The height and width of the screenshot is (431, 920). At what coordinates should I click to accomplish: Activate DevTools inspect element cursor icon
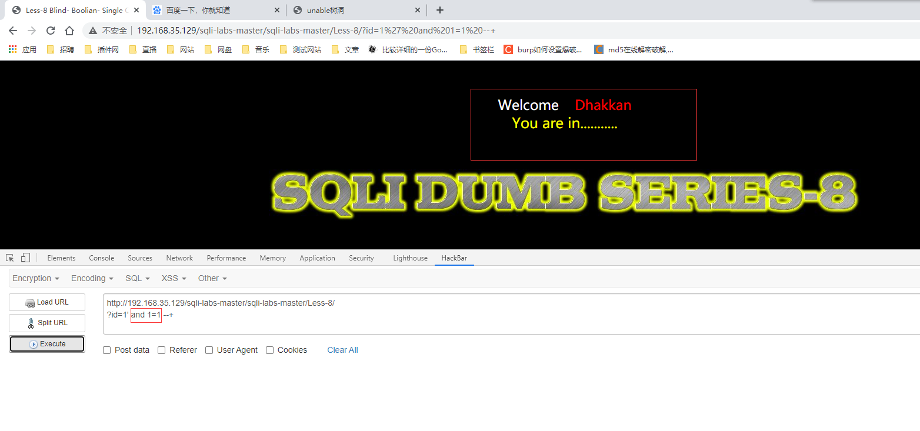(10, 258)
